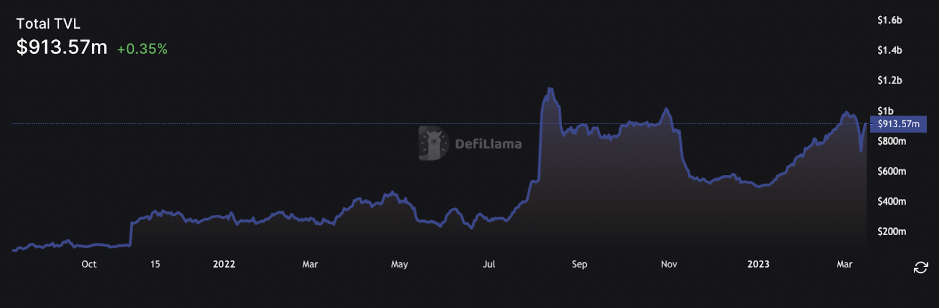Screen dimensions: 939x308
Task: Click the highest TVL peak on the chart line
Action: tap(549, 89)
